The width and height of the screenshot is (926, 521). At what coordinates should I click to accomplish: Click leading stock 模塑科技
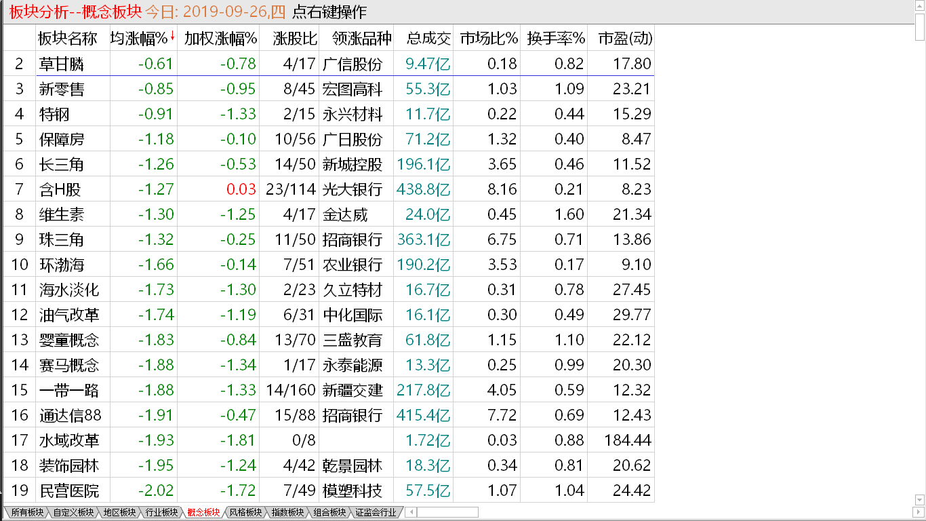coord(353,490)
